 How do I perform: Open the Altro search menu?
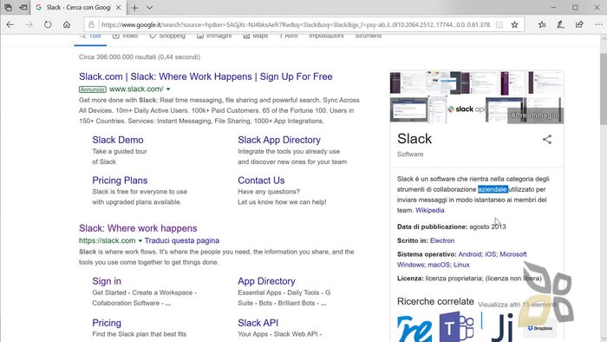click(289, 36)
